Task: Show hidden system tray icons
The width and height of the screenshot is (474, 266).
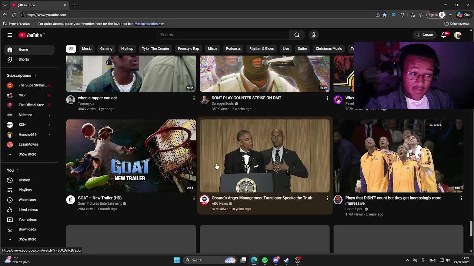Action: [x=407, y=260]
